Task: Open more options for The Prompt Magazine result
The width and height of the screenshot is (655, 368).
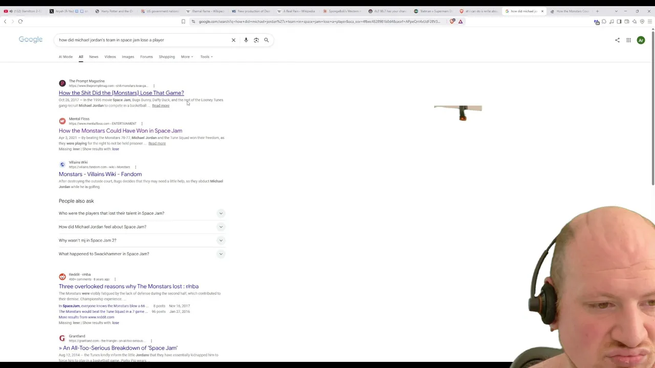Action: (x=154, y=86)
